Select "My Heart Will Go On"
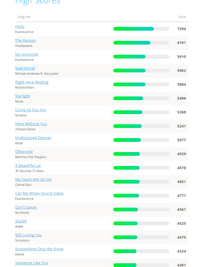 point(33,180)
